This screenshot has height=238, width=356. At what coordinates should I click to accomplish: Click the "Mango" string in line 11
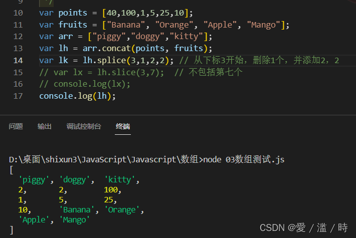(263, 25)
